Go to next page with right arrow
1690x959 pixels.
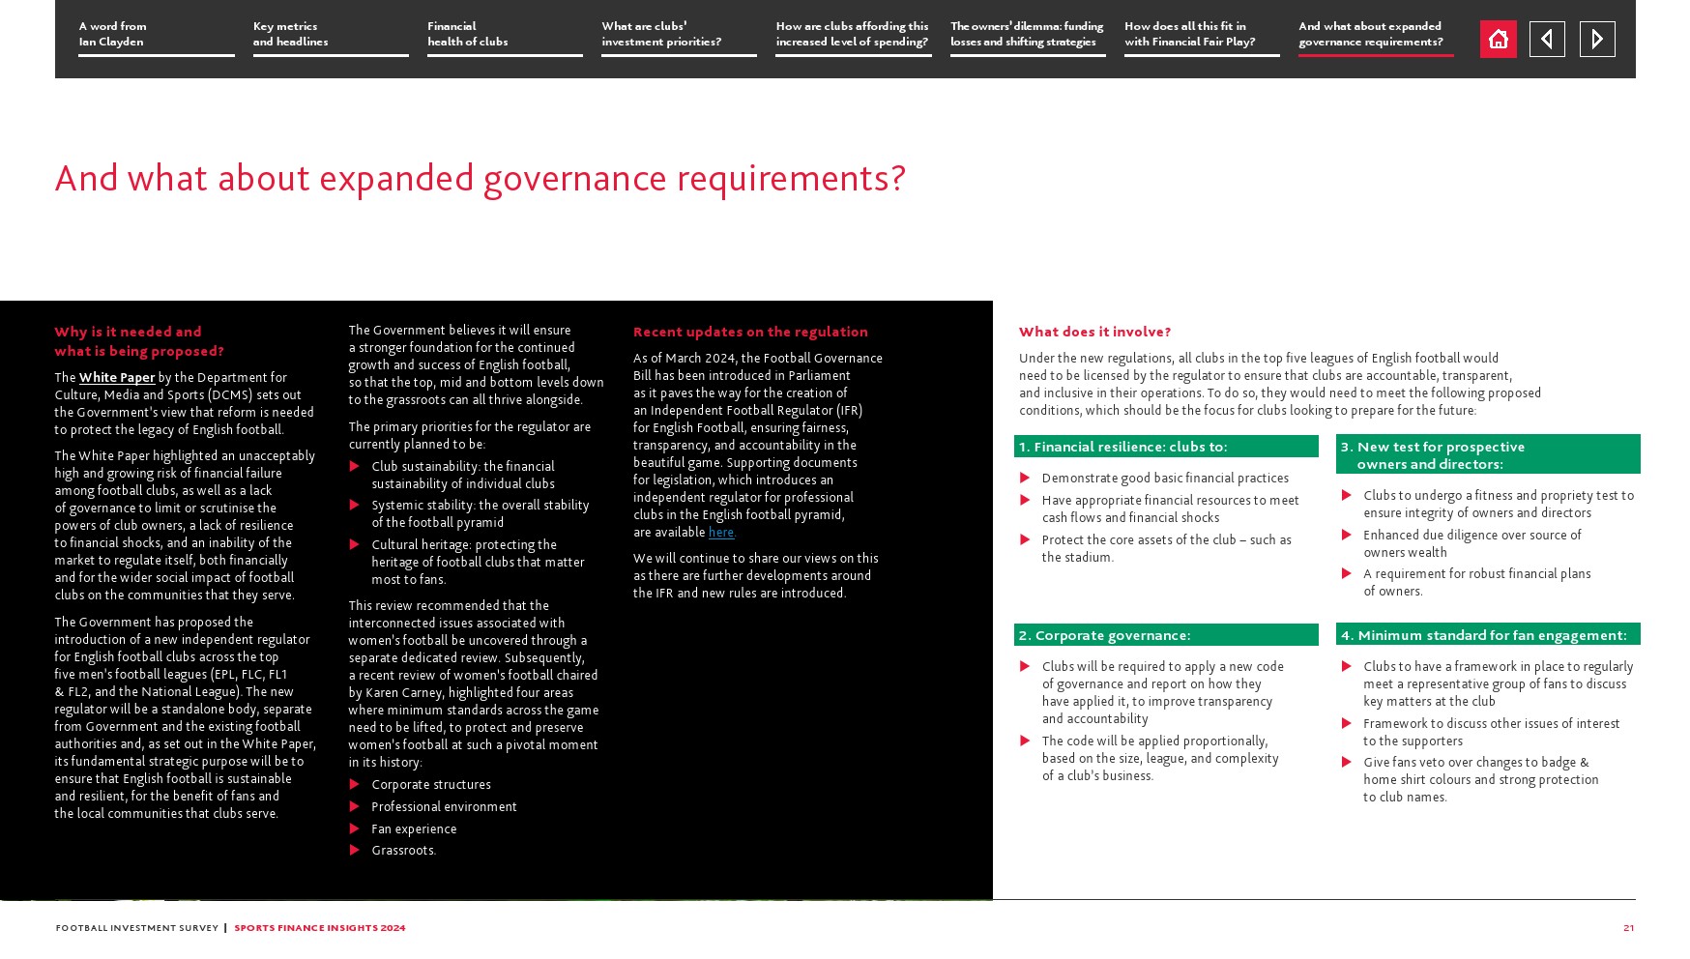click(x=1597, y=40)
